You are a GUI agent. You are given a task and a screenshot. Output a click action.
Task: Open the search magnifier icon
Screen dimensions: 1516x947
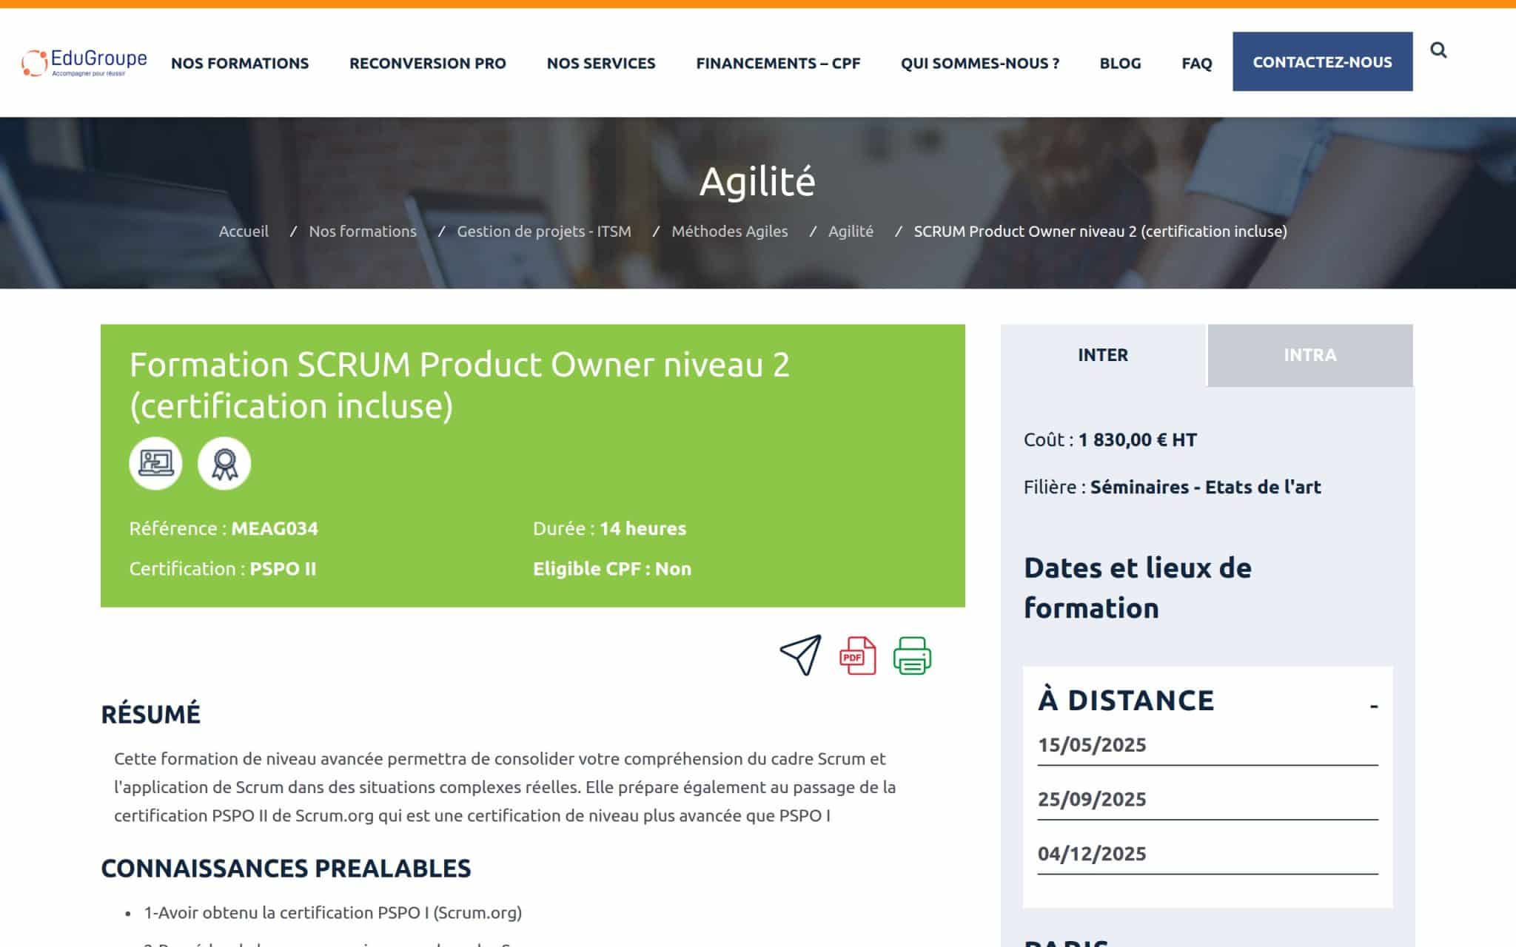tap(1438, 50)
